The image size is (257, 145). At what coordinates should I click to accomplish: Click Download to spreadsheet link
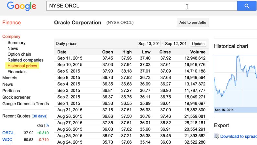click(x=239, y=136)
